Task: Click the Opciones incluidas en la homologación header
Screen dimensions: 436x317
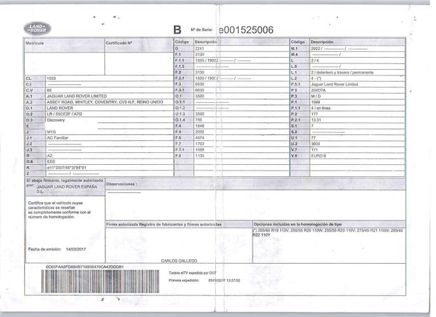Action: click(x=298, y=224)
